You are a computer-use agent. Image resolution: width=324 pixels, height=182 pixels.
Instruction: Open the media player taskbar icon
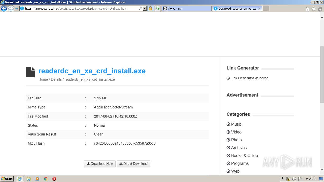37,179
